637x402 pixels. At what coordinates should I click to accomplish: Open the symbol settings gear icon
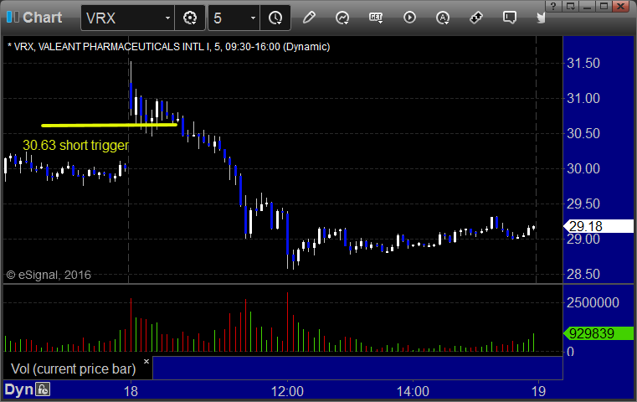[x=190, y=18]
